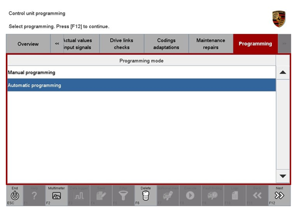Viewport: 297px width, 212px height.
Task: Open the Multimeter tool
Action: 56,195
